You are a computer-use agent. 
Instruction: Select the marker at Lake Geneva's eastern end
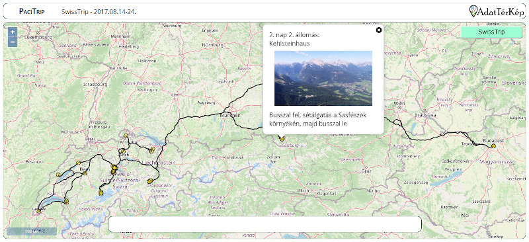[x=66, y=201]
